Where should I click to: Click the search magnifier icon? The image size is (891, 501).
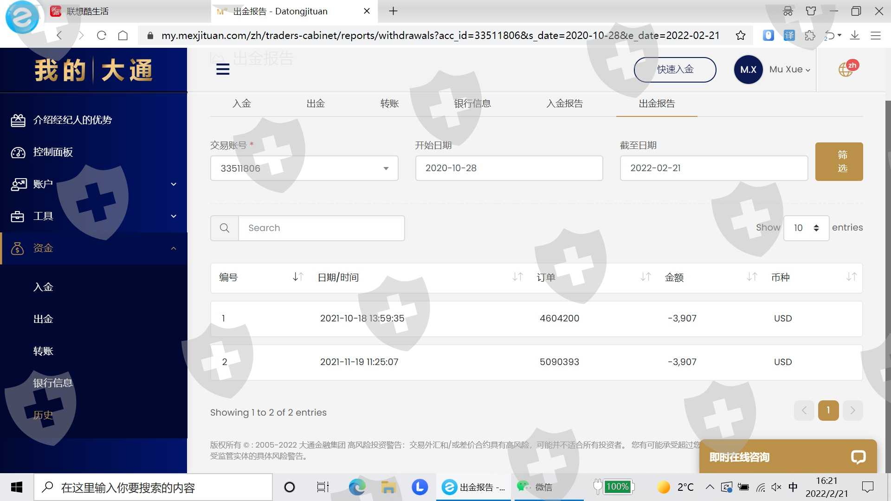click(225, 228)
